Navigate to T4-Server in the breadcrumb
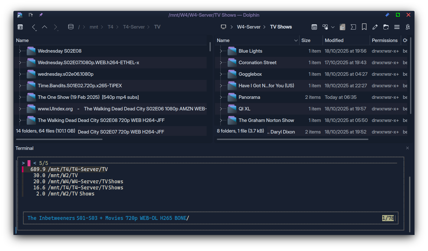428x251 pixels. (134, 27)
